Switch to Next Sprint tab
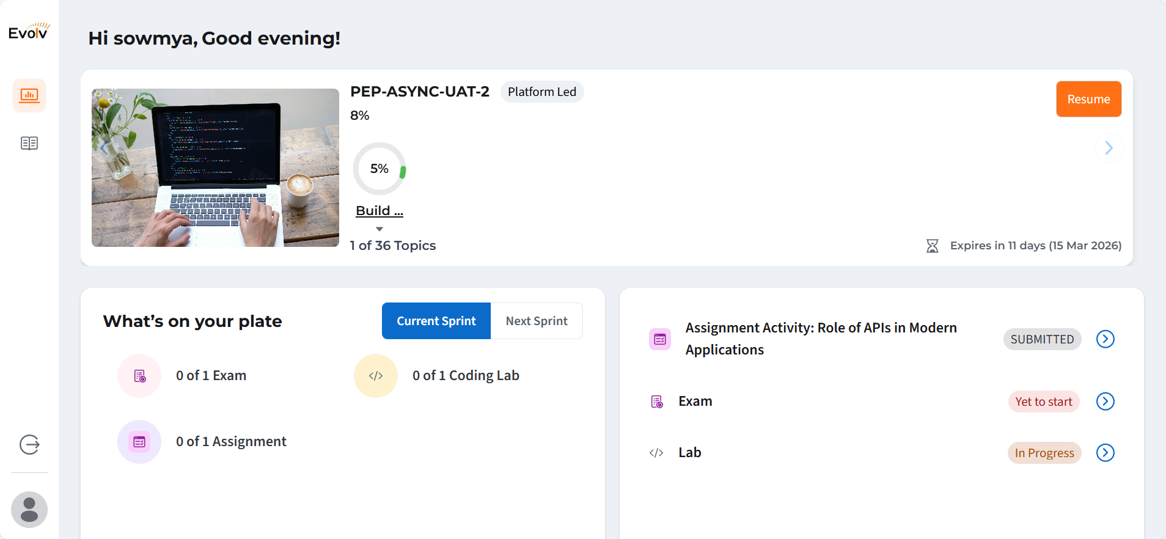 coord(537,321)
